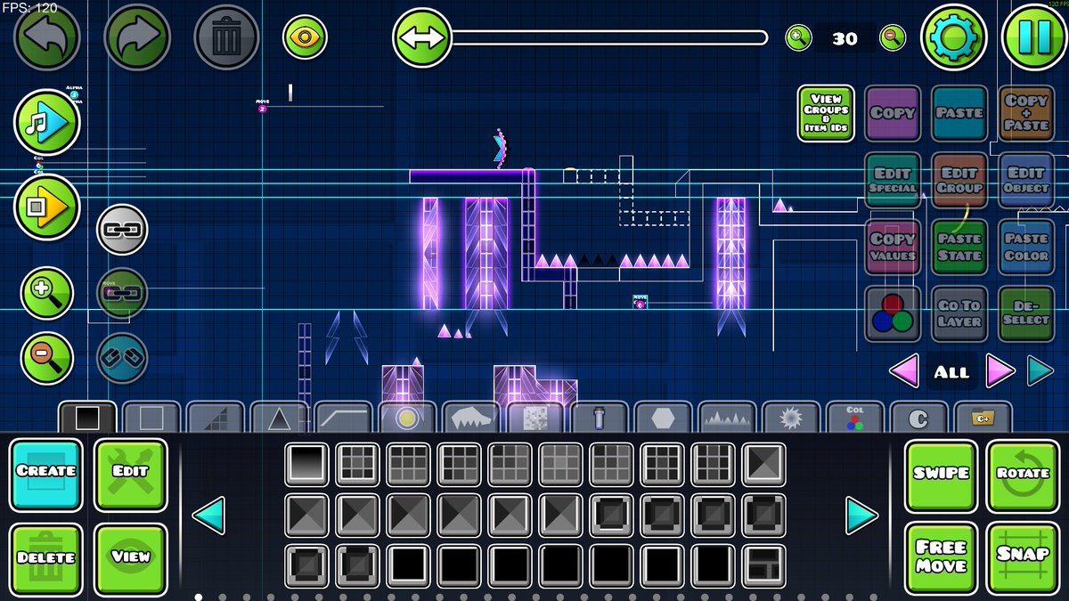The height and width of the screenshot is (601, 1069).
Task: Go to previous object page with teal arrow
Action: (x=208, y=516)
